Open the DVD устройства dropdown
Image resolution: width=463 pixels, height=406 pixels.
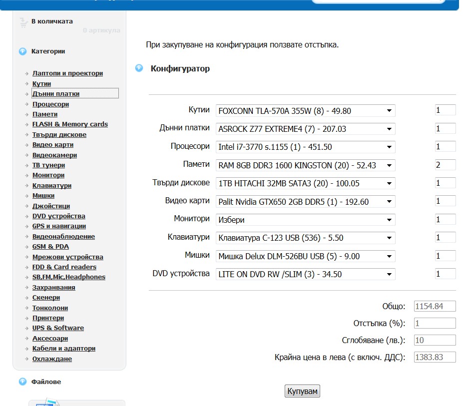click(x=305, y=274)
